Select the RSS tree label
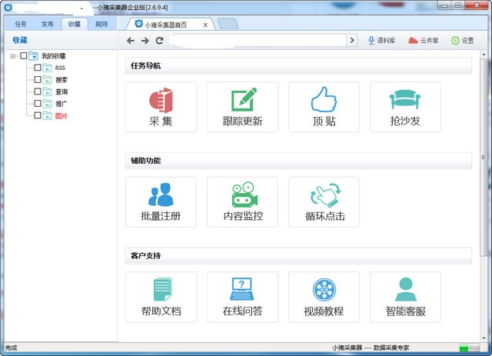This screenshot has height=356, width=492. coord(60,68)
